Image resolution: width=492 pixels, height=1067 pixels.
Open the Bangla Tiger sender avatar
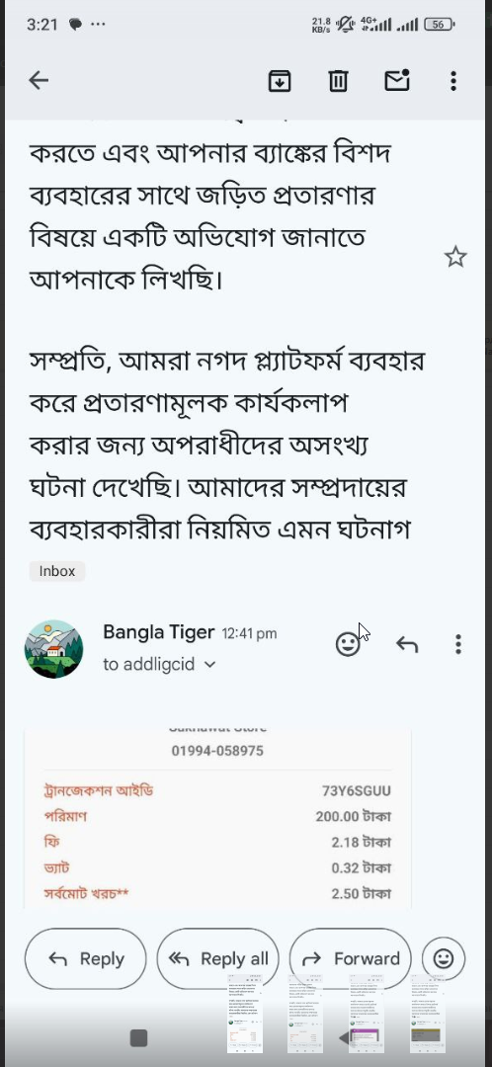point(53,648)
